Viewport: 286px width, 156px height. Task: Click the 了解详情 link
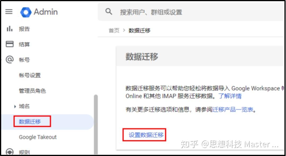[230, 96]
